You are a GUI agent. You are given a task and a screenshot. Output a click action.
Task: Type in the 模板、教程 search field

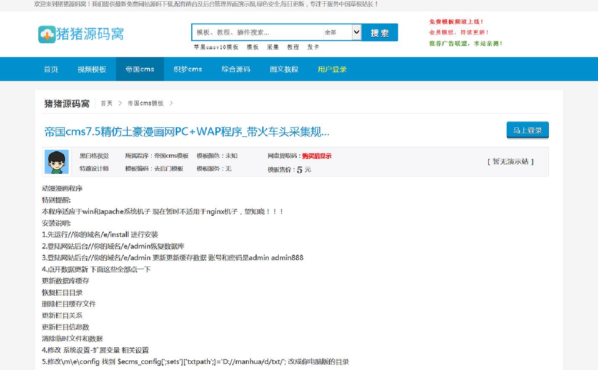coord(257,32)
